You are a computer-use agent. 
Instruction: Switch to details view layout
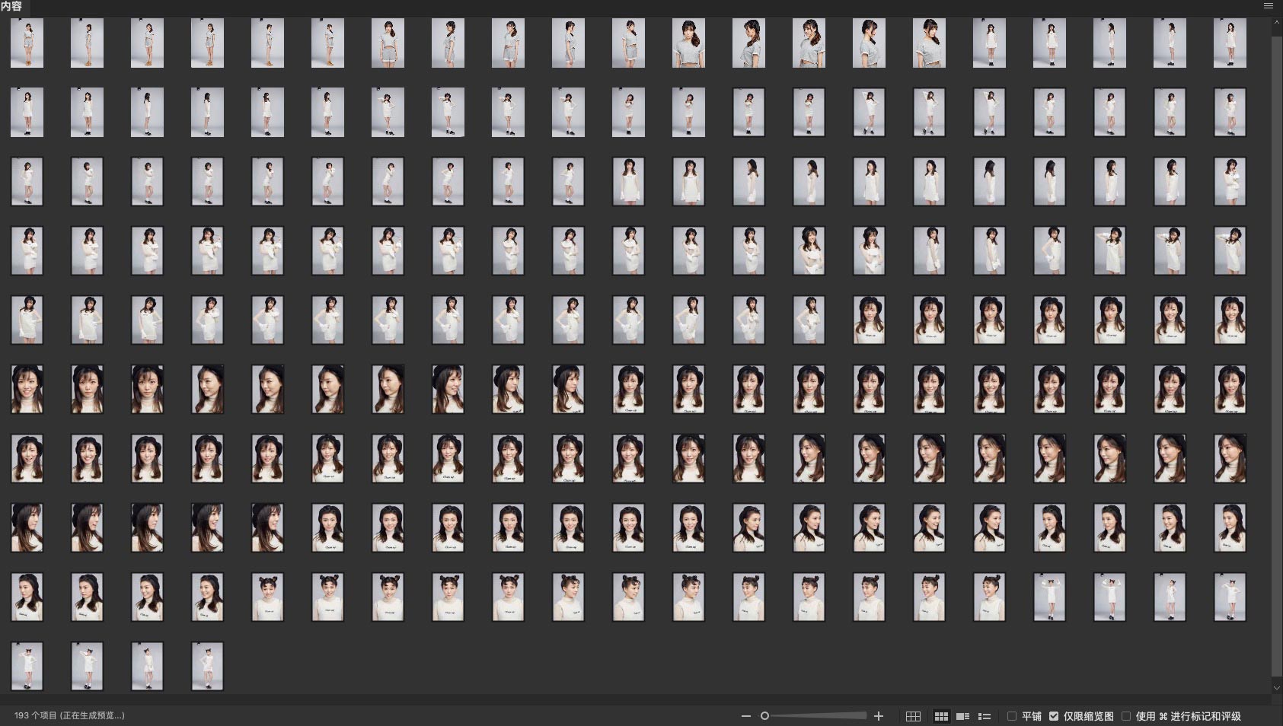[x=962, y=716]
